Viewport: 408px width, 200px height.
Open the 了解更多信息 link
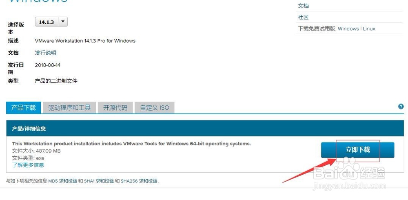[28, 165]
